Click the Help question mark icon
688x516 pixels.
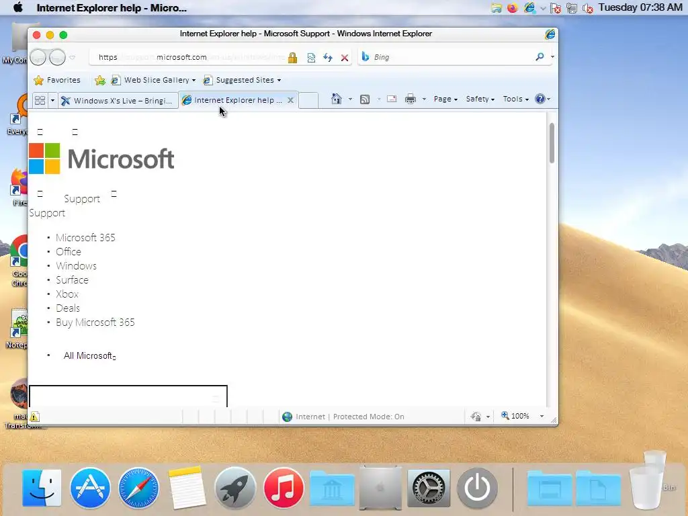[540, 99]
